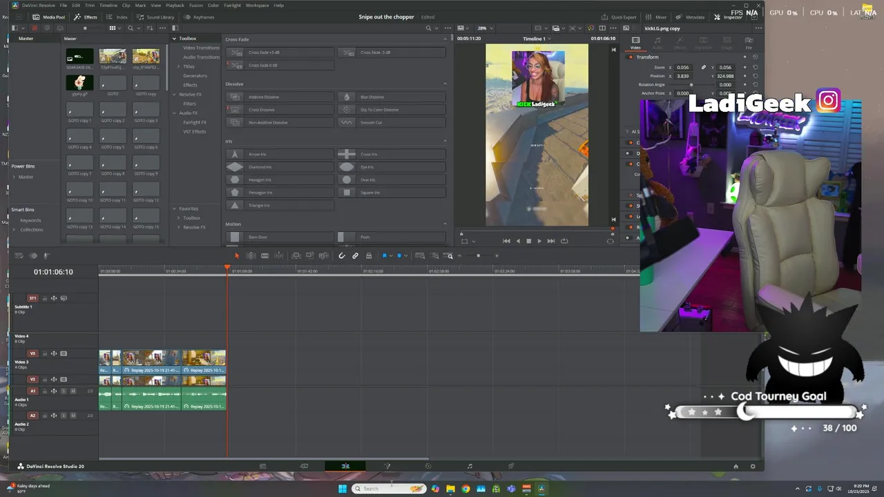Toggle link between Zoom X and Y

point(704,68)
